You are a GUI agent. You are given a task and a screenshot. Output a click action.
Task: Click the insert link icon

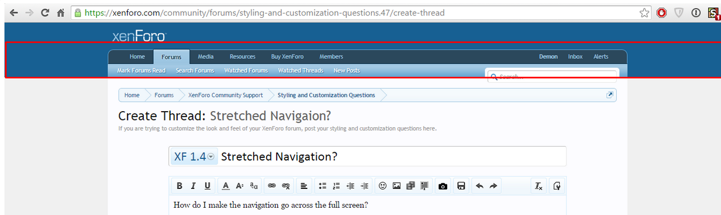pos(272,186)
